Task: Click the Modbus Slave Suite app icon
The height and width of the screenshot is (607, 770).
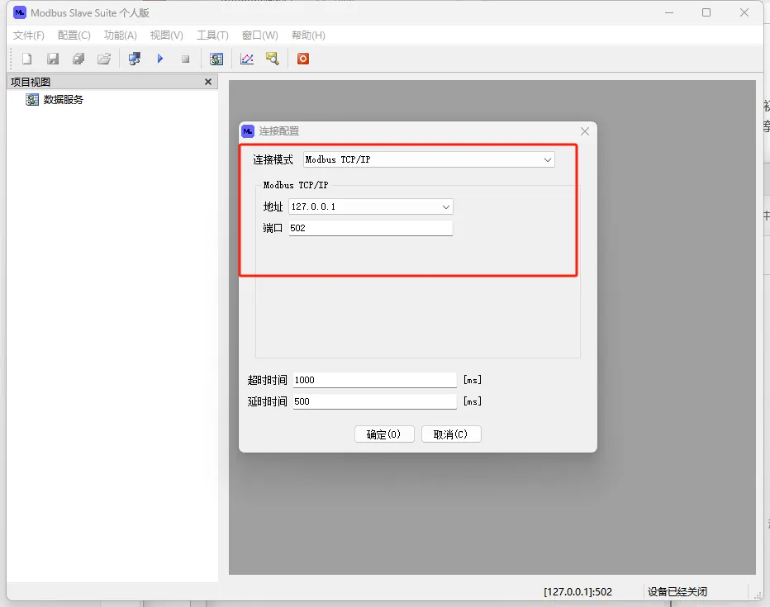Action: [x=20, y=12]
